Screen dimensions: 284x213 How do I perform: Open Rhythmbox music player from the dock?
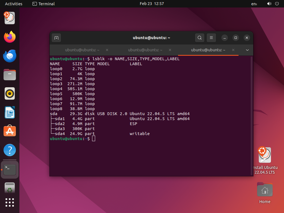pos(9,93)
